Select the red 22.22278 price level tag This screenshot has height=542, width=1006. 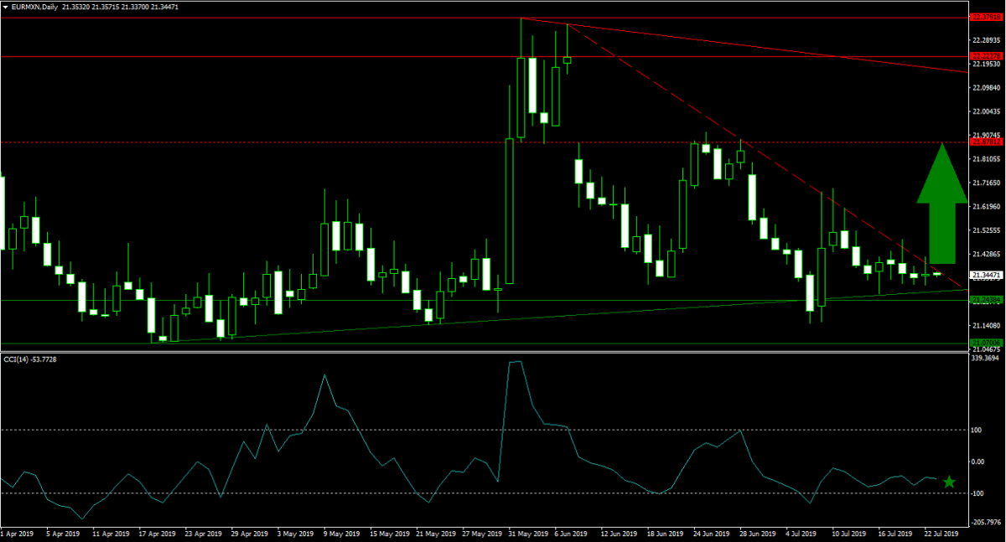click(986, 56)
